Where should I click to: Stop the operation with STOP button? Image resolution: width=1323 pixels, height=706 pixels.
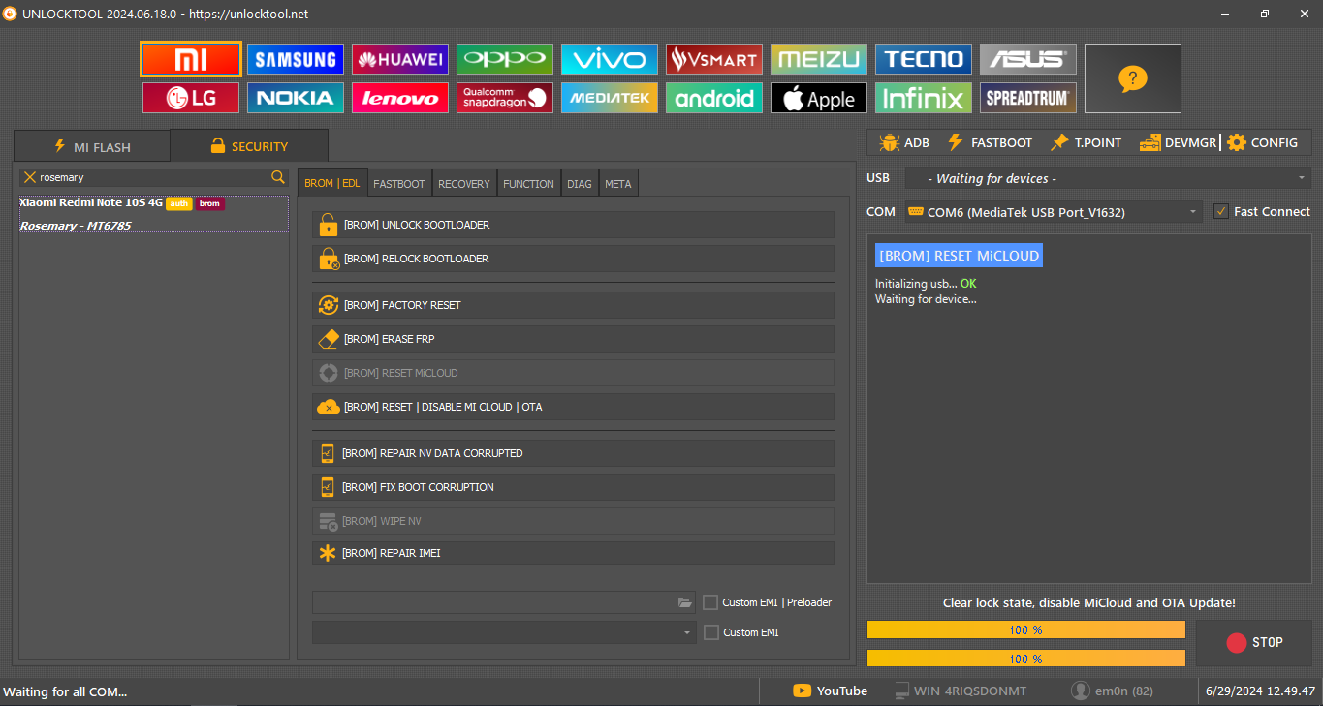click(x=1254, y=642)
